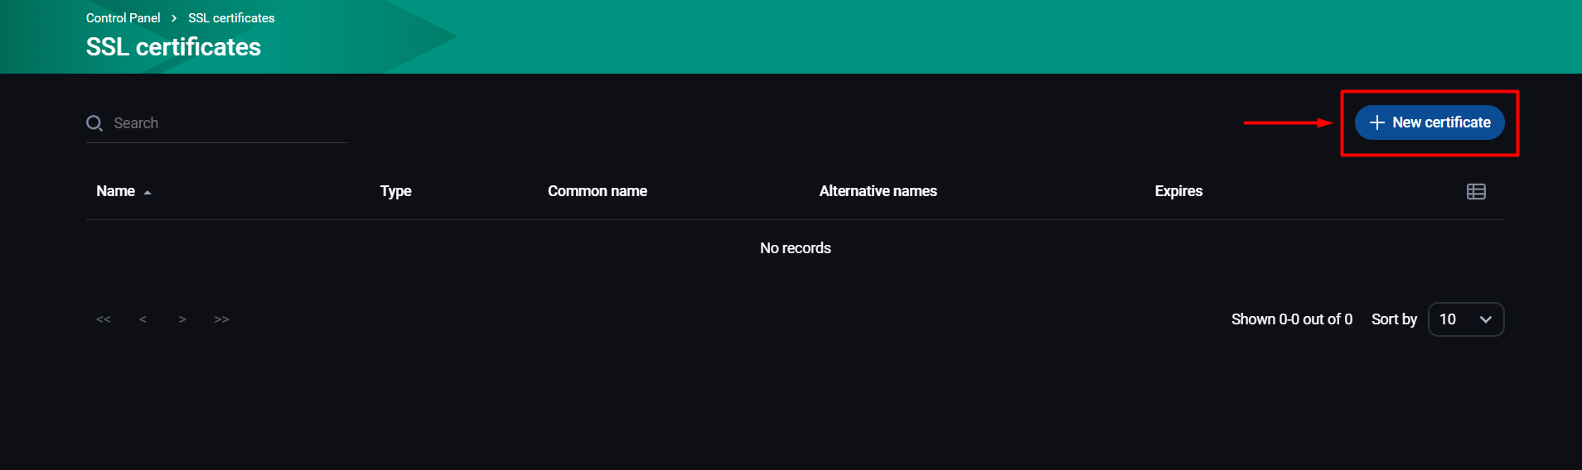Click the dropdown chevron next to 10

pyautogui.click(x=1486, y=319)
